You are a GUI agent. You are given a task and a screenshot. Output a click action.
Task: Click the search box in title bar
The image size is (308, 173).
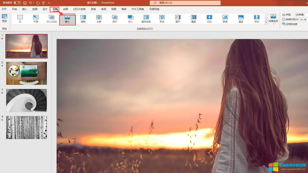[185, 3]
